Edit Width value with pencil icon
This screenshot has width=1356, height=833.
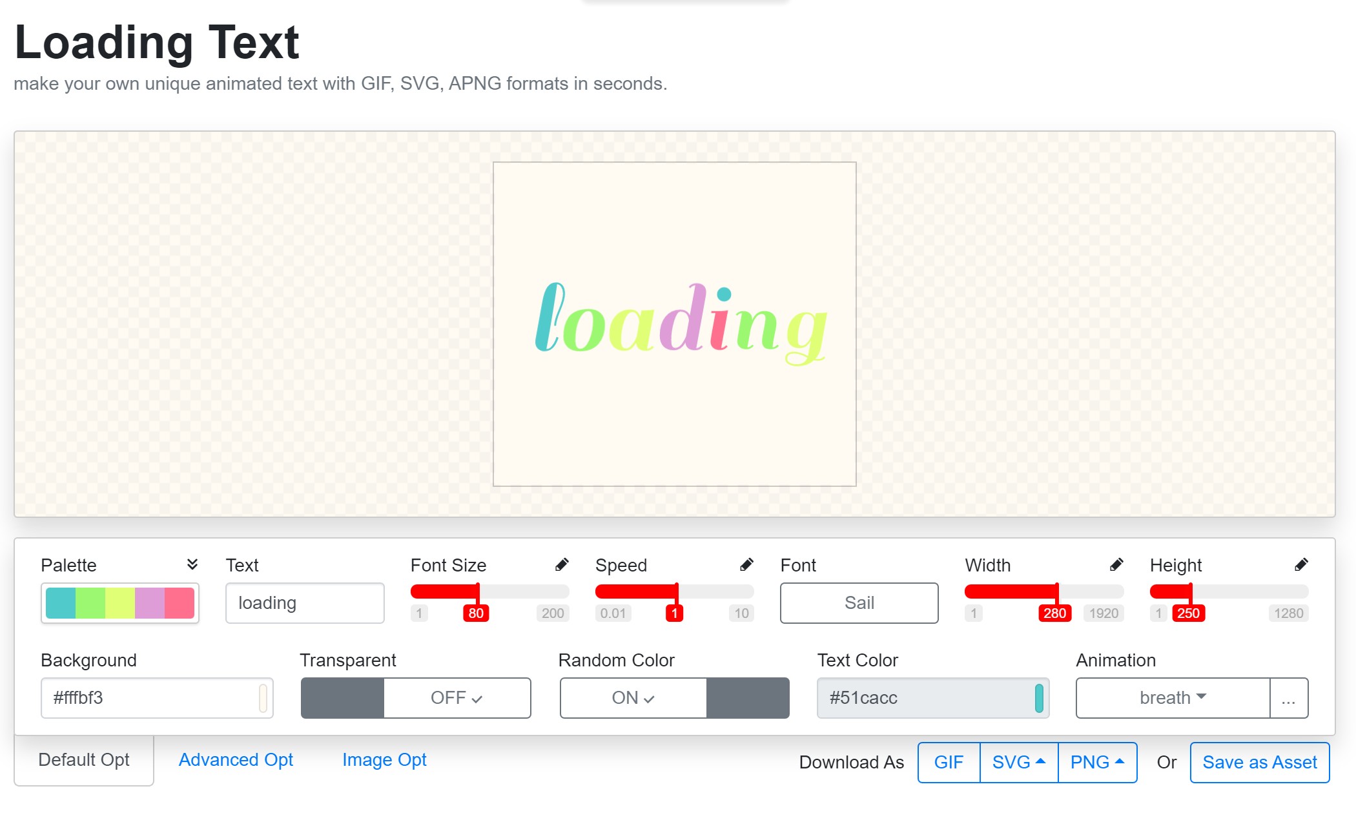[1116, 565]
